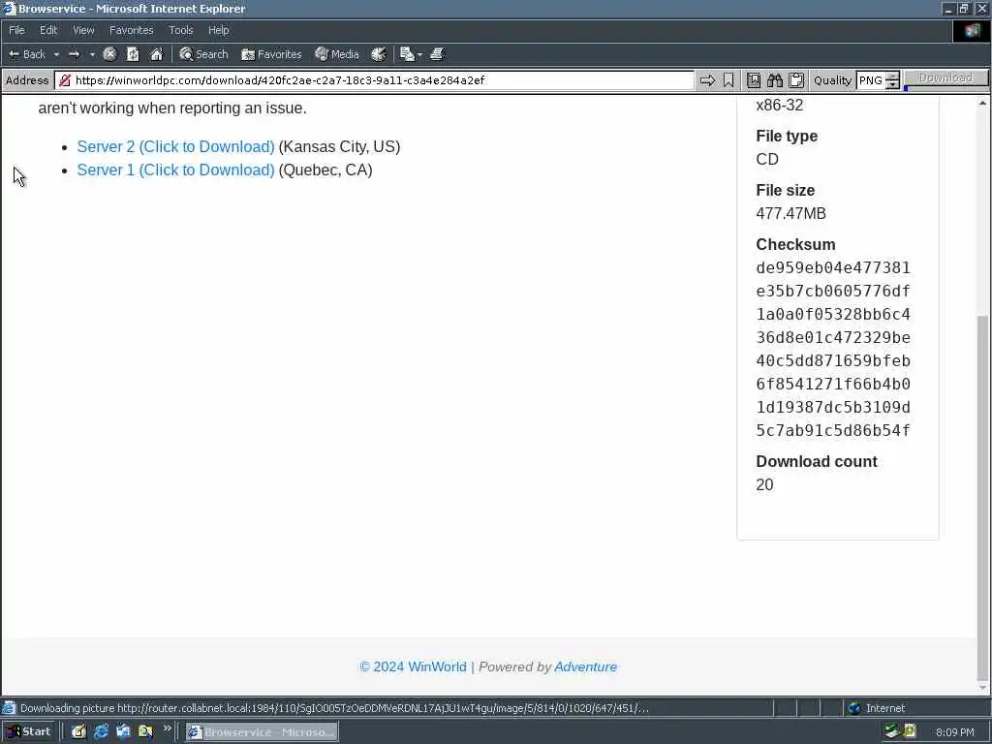Click the Outlook Express quick launch icon
The width and height of the screenshot is (992, 744).
123,732
